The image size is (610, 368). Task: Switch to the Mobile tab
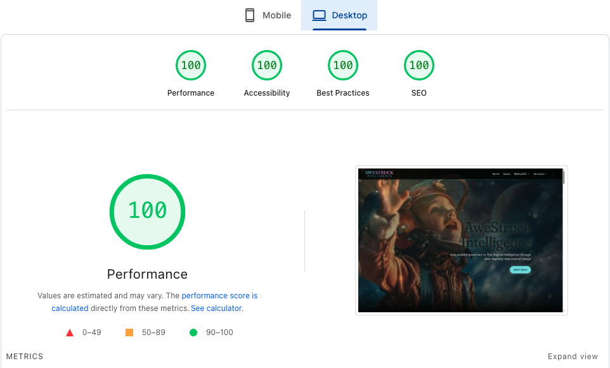[x=268, y=15]
